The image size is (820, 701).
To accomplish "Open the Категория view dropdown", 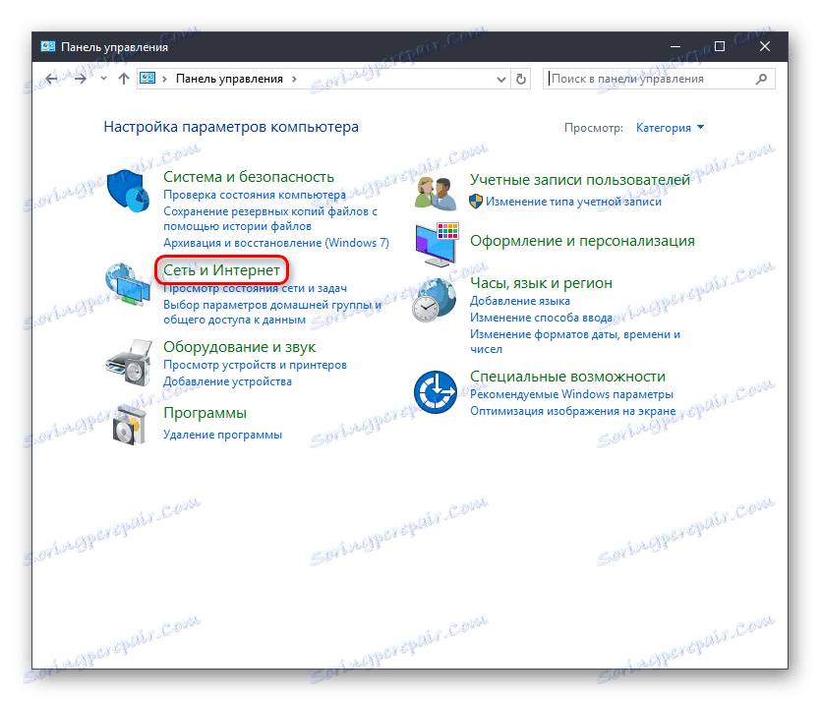I will coord(670,127).
